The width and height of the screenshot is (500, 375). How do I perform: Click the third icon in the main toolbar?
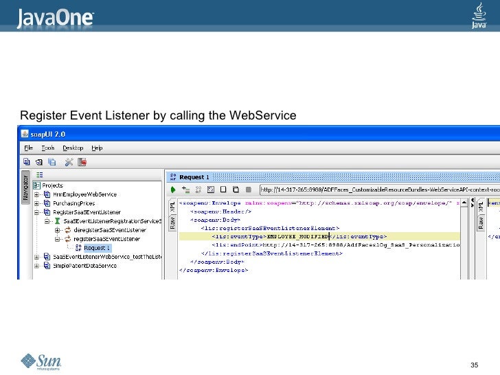point(52,163)
